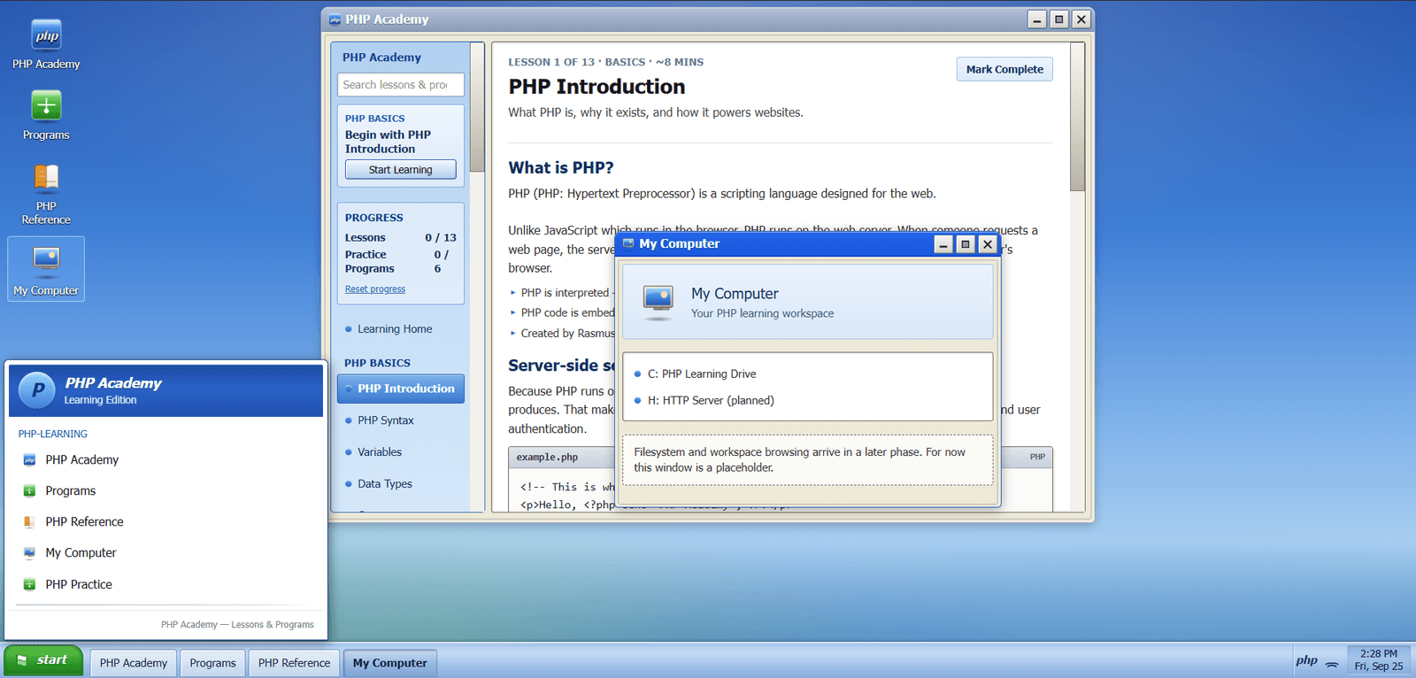This screenshot has width=1416, height=678.
Task: Pick My Computer in the start menu
Action: click(165, 552)
